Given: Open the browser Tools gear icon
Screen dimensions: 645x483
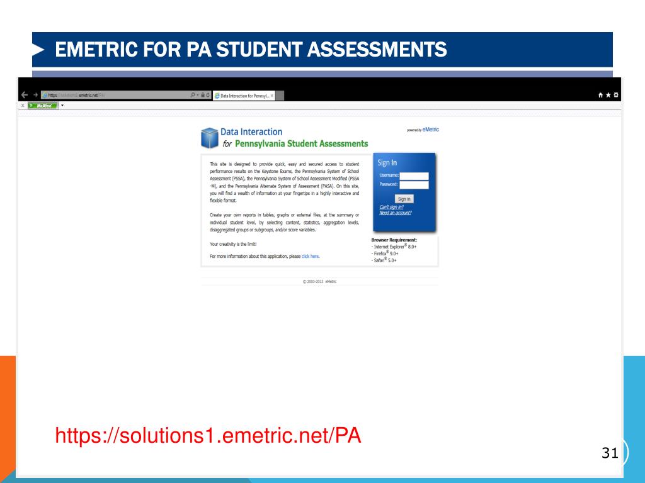Looking at the screenshot, I should (616, 95).
